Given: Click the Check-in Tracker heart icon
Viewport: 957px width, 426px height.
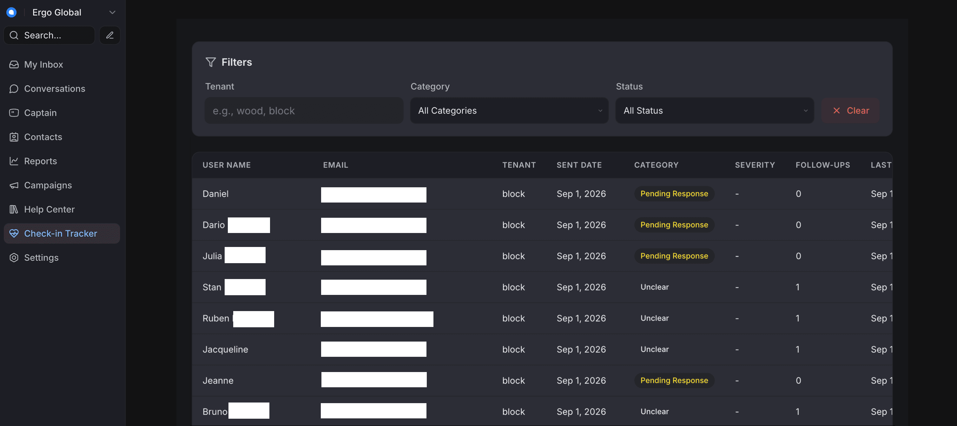Looking at the screenshot, I should pyautogui.click(x=14, y=233).
